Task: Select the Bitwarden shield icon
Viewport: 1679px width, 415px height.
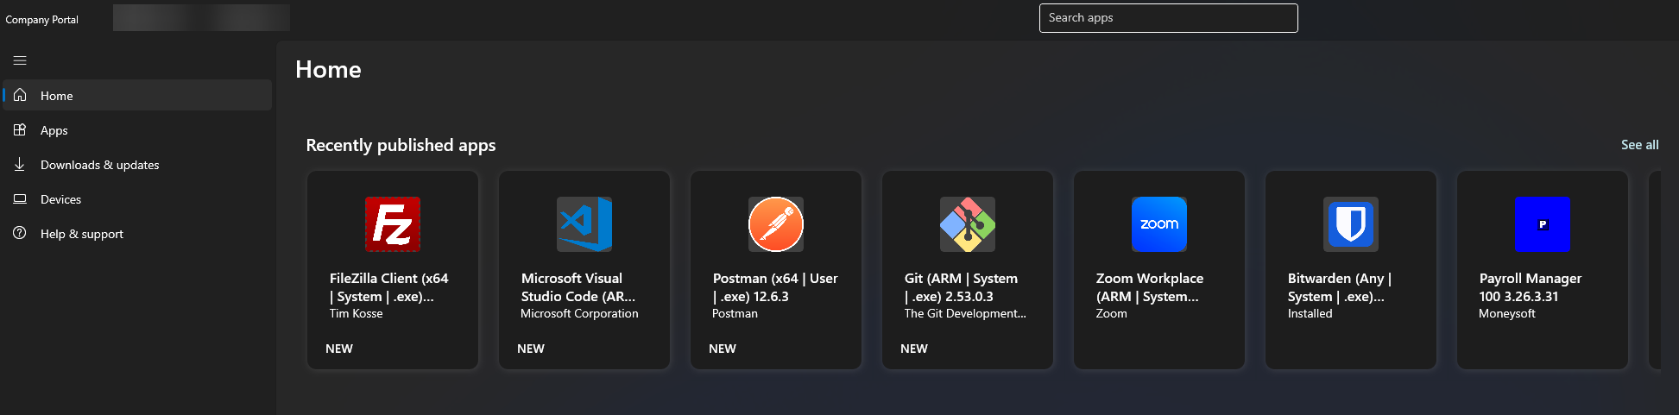Action: (x=1351, y=224)
